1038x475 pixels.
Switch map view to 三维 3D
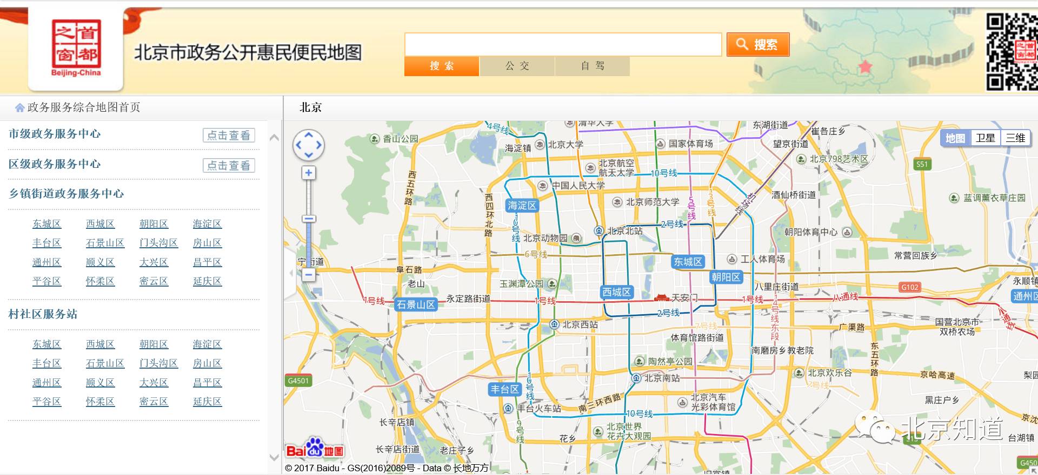pyautogui.click(x=1016, y=138)
